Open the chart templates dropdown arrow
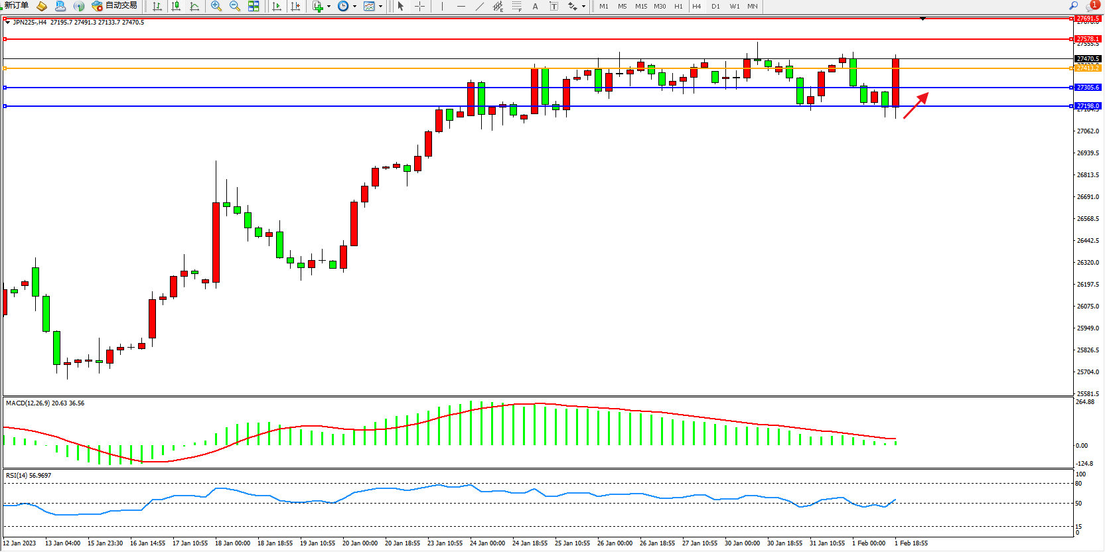 (x=380, y=7)
